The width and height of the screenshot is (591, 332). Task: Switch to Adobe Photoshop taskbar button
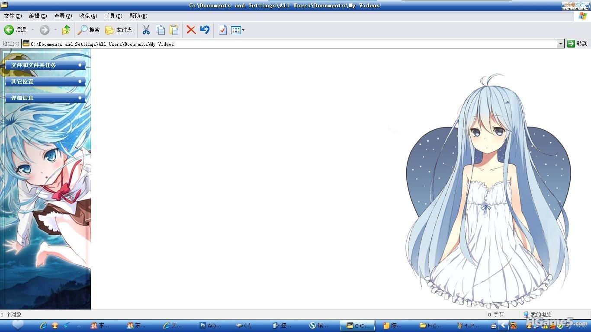[x=210, y=326]
